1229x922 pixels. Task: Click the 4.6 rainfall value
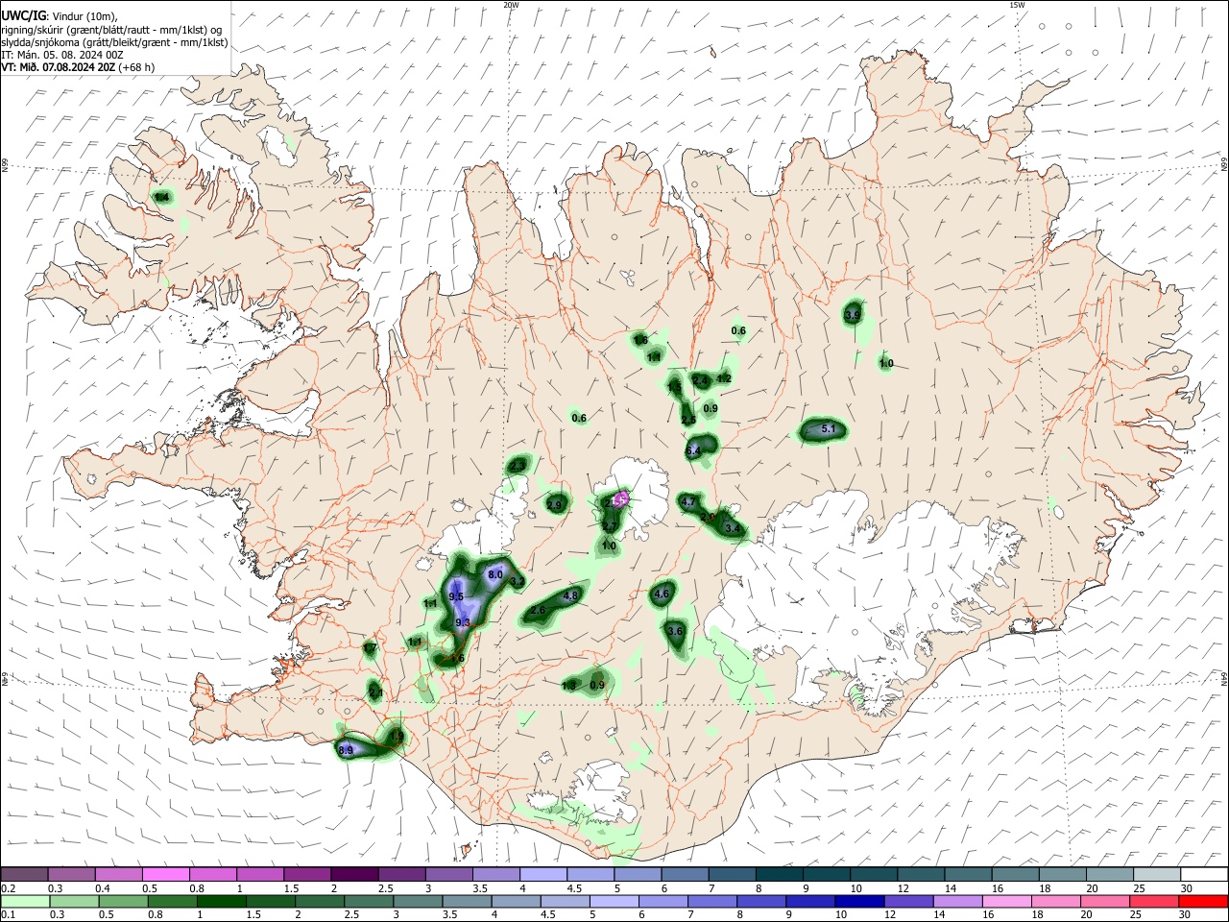(661, 594)
